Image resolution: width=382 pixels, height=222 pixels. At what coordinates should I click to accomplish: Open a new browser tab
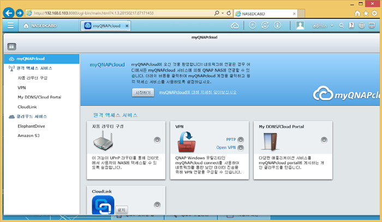coord(301,14)
